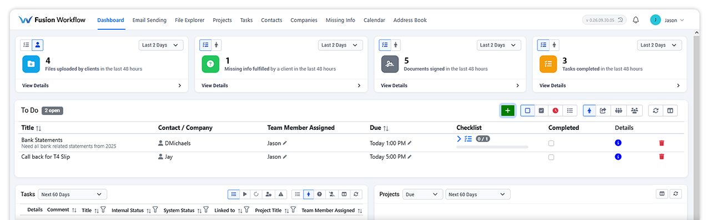
Task: Click the Tasks panel play icon filter
Action: pyautogui.click(x=245, y=195)
